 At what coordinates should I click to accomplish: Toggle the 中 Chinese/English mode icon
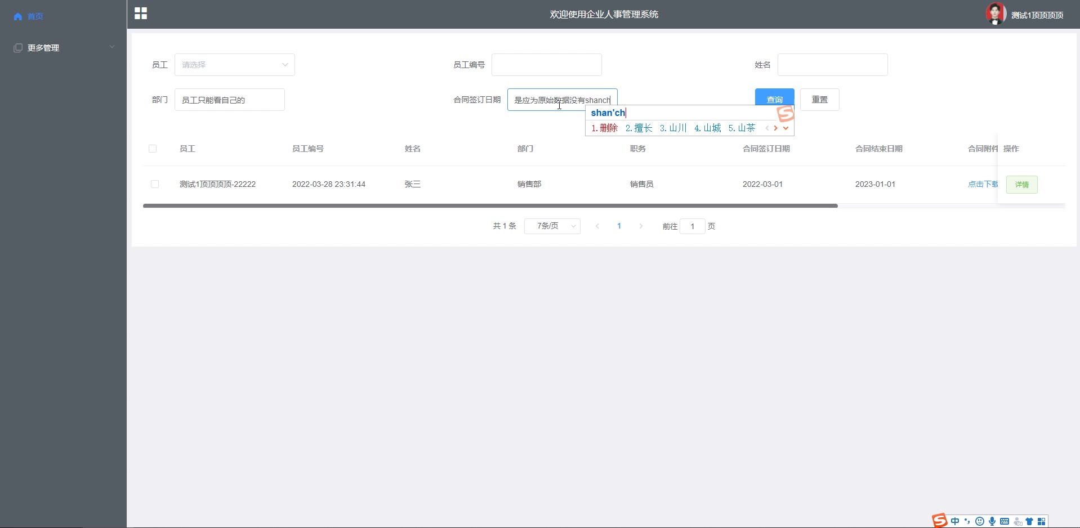click(x=955, y=521)
